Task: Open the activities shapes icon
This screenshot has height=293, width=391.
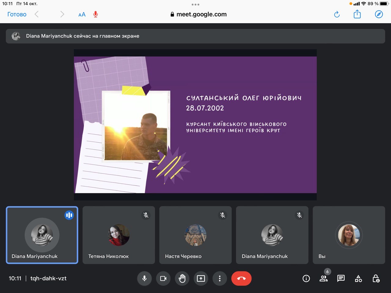Action: pyautogui.click(x=358, y=278)
